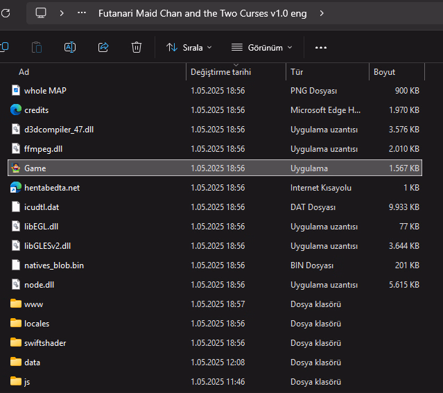This screenshot has width=443, height=393.
Task: Select the Game application icon
Action: (16, 168)
